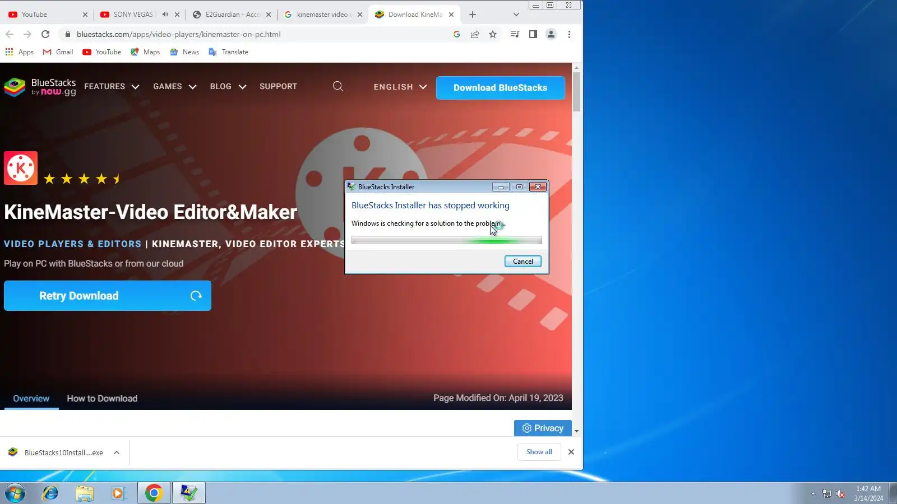The image size is (897, 504).
Task: Open the Chrome tab search dropdown
Action: tap(516, 15)
